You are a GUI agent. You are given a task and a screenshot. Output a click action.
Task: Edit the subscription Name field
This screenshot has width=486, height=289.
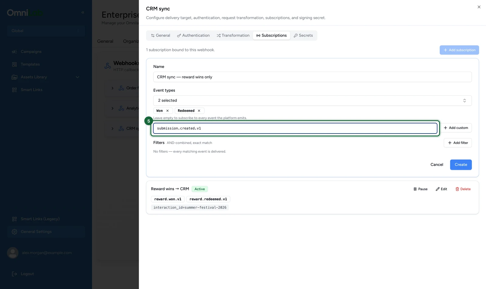coord(312,77)
